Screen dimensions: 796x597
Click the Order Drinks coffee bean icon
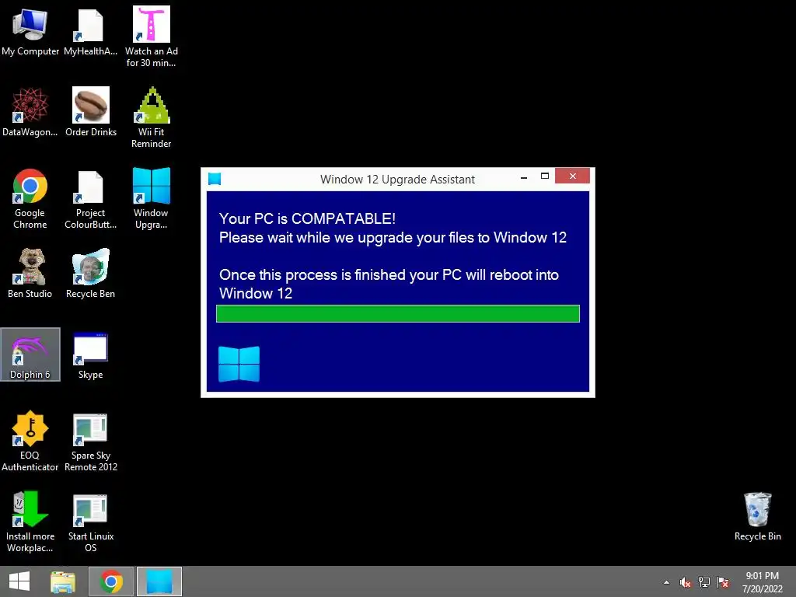coord(91,112)
